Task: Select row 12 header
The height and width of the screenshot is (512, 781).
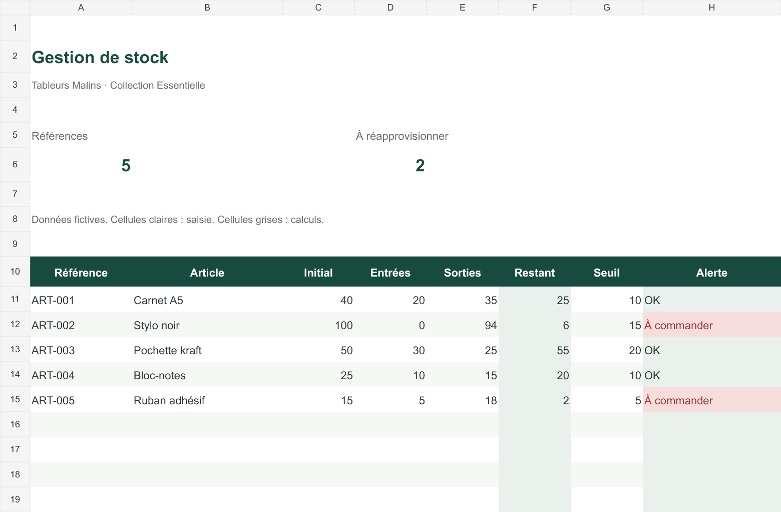Action: [x=15, y=324]
